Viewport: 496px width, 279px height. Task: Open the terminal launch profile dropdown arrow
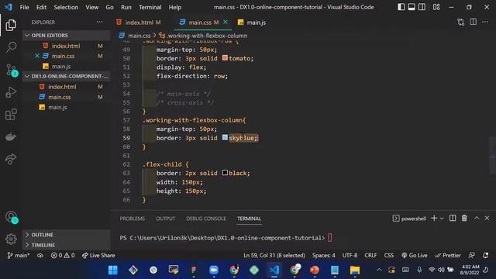(x=442, y=219)
